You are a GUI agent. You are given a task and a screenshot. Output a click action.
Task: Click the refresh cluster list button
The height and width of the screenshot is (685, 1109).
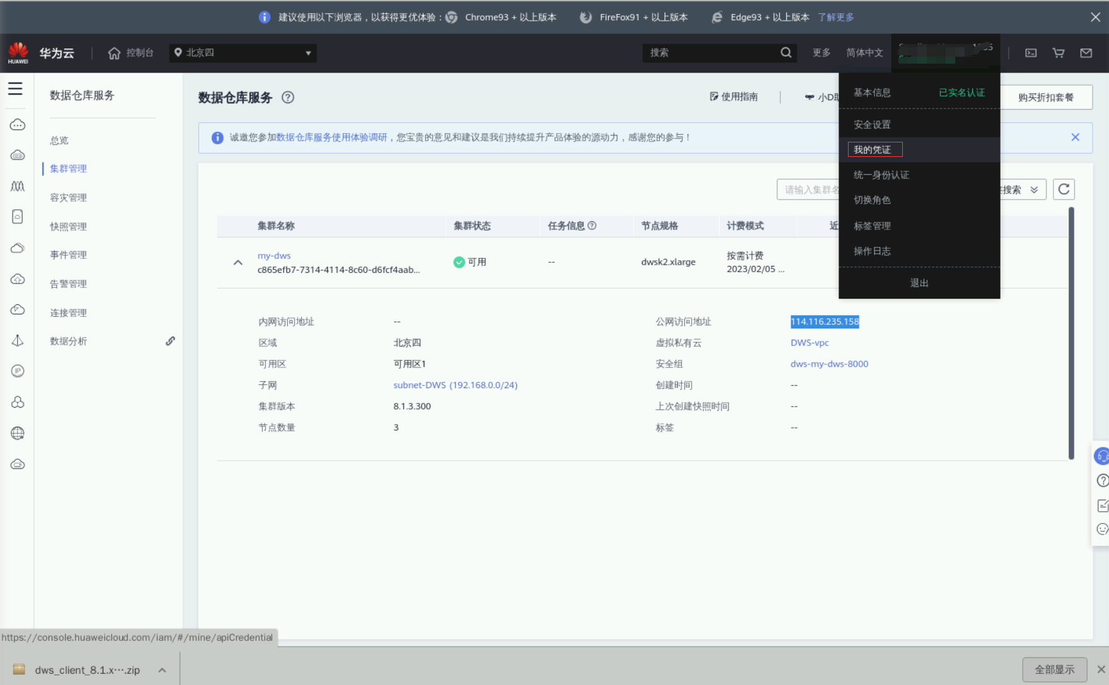point(1064,190)
